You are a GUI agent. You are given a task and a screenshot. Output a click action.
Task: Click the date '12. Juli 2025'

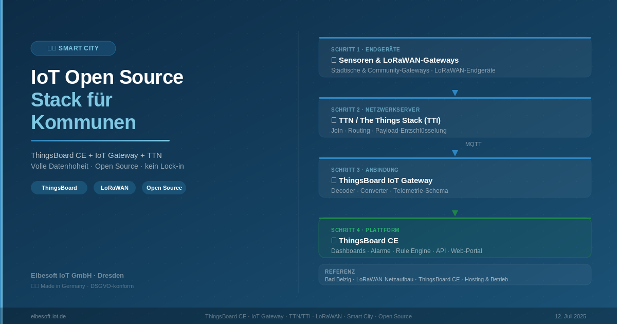point(570,316)
